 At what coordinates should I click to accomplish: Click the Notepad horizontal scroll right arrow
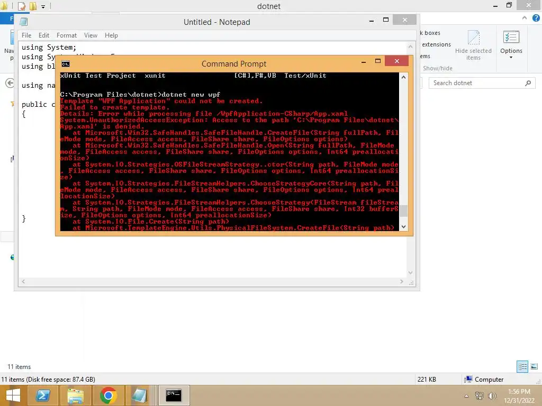pyautogui.click(x=401, y=281)
